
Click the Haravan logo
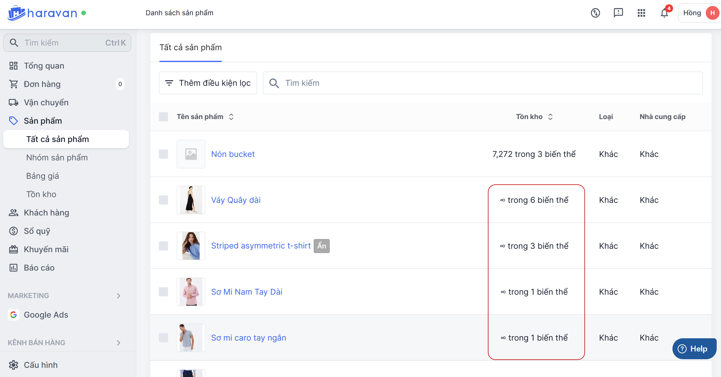(x=43, y=13)
